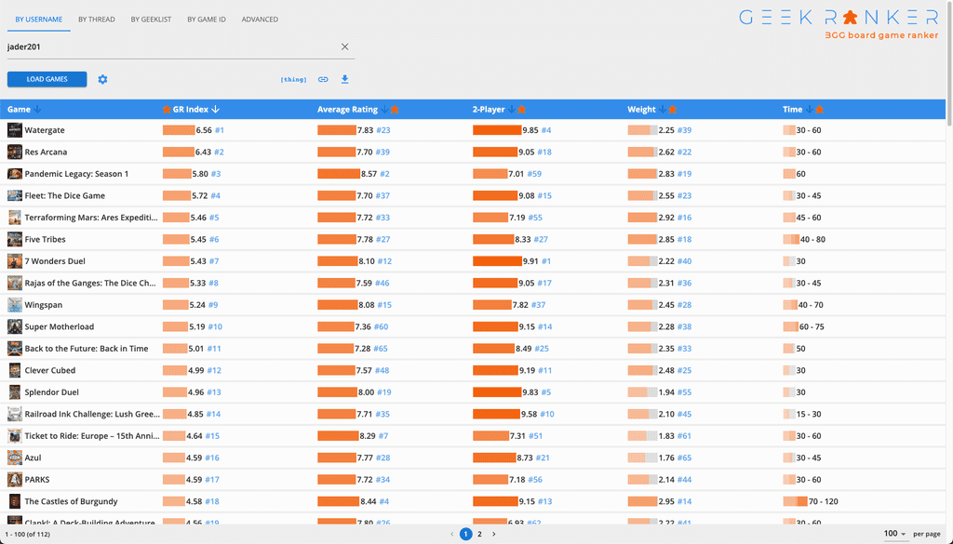Screen dimensions: 953x544
Task: Click Railroad Ink Challenge row name
Action: click(92, 414)
